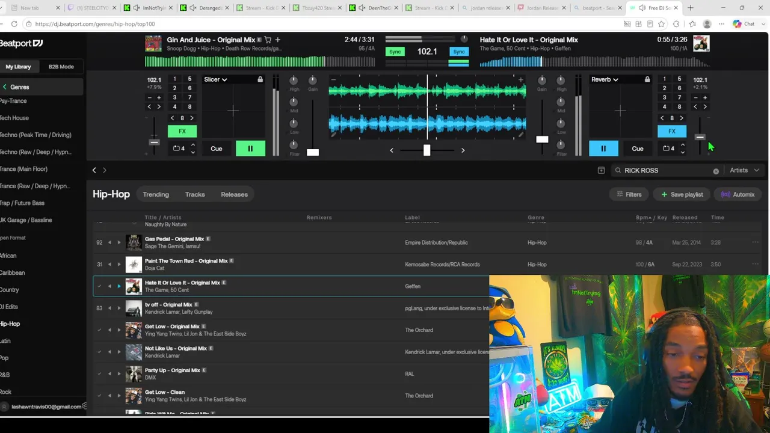Increase right deck beat jump size
This screenshot has width=770, height=433.
(682, 118)
